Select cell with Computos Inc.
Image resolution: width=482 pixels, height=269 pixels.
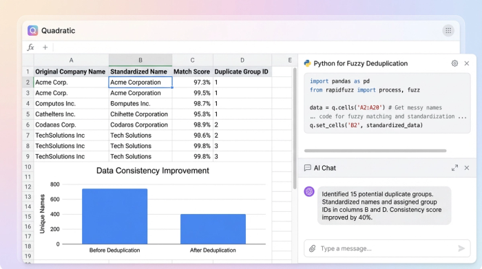pyautogui.click(x=71, y=103)
